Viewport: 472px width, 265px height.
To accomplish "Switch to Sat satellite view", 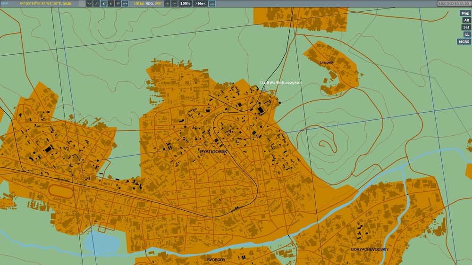I will point(466,27).
